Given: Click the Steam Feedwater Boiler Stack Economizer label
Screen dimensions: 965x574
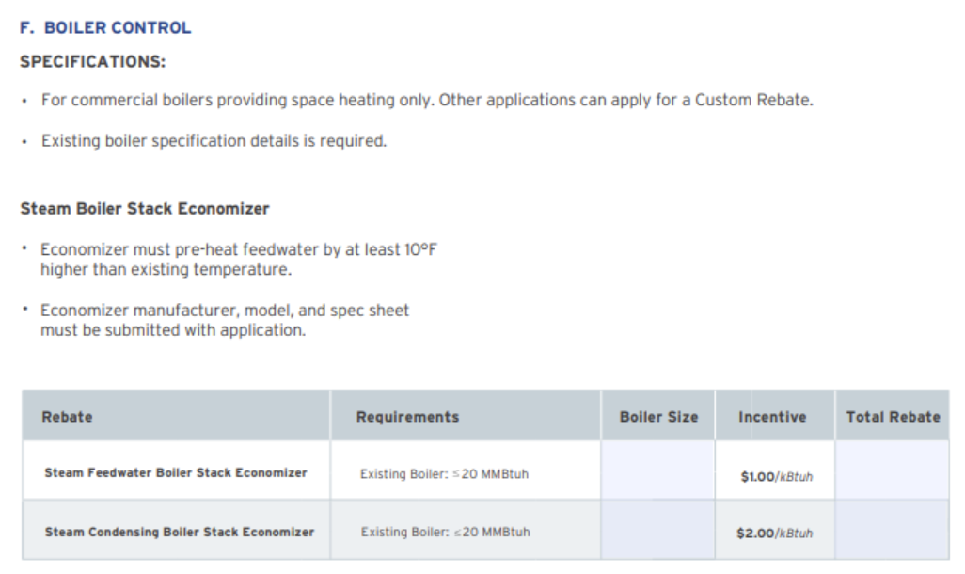Looking at the screenshot, I should 175,473.
